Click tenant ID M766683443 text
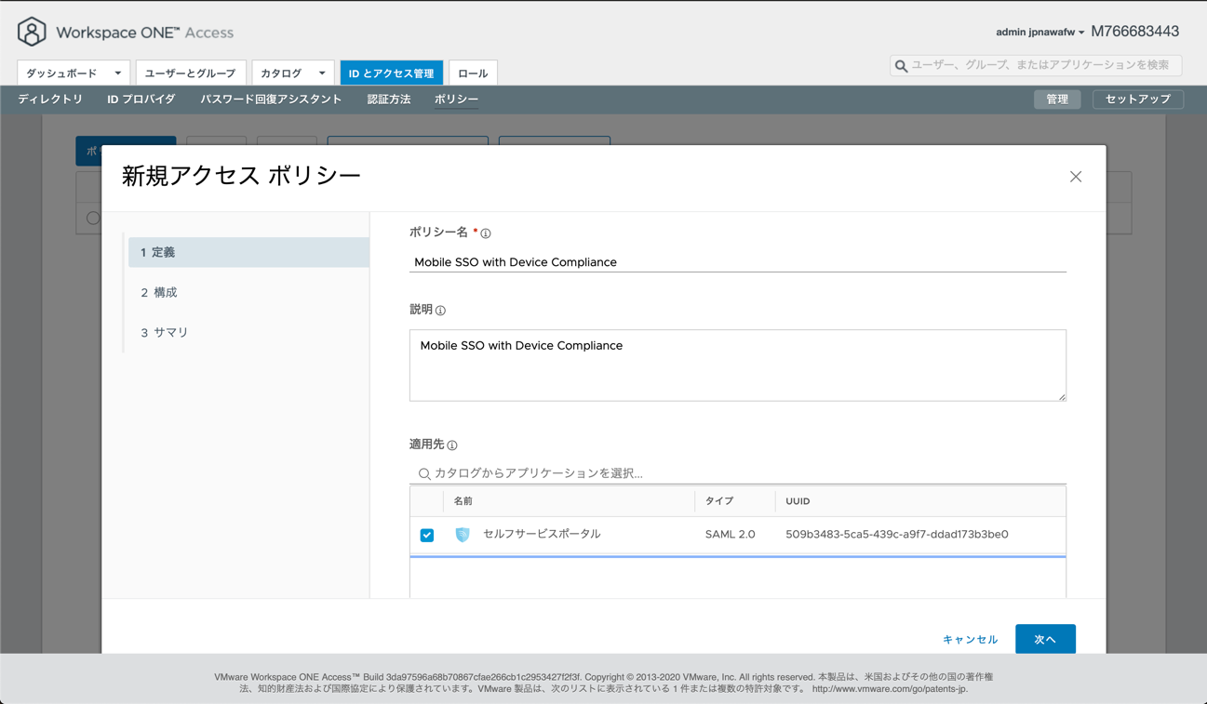 coord(1134,32)
